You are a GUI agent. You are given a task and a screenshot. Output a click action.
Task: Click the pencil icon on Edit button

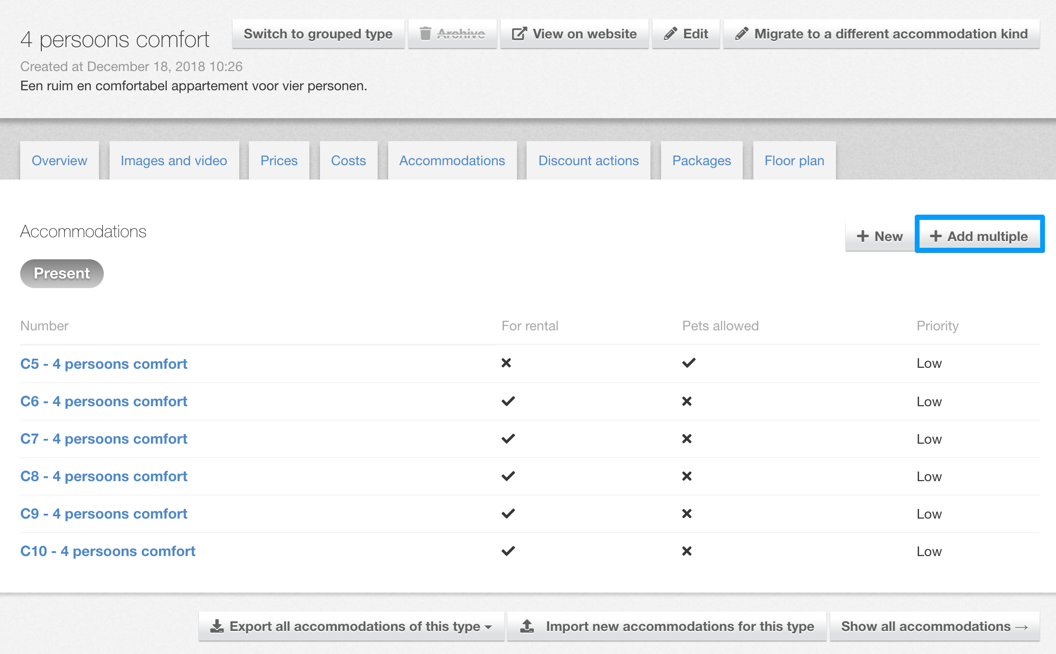670,34
